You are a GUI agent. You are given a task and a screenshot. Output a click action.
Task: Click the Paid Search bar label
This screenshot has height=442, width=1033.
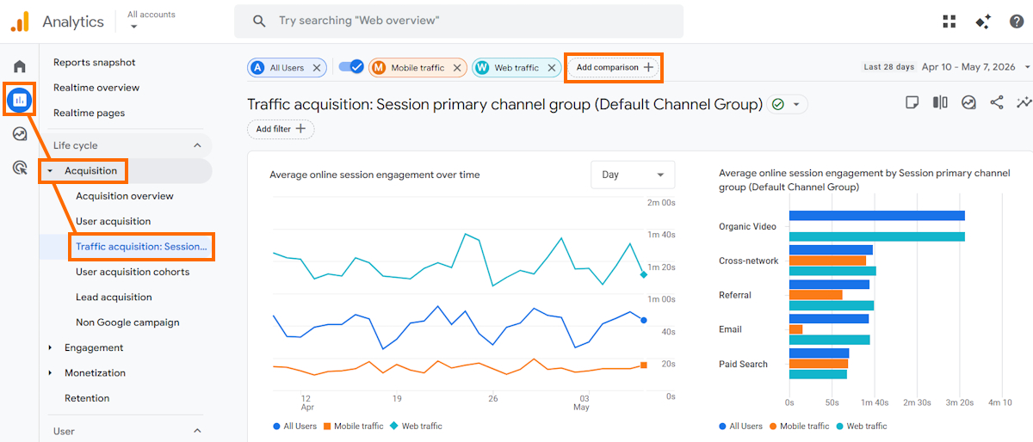point(743,365)
